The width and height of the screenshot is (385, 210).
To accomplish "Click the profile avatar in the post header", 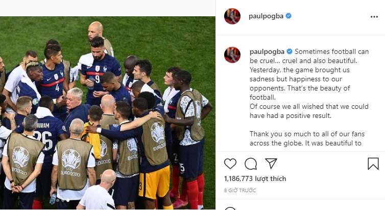I will pos(232,16).
